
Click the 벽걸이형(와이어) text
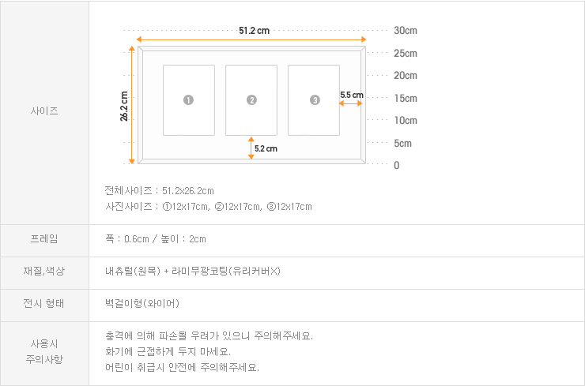point(142,303)
